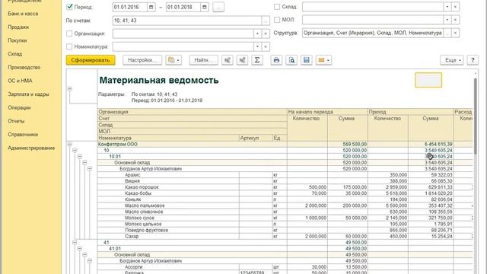
Task: Open the Номенклатура dropdown list
Action: [257, 46]
